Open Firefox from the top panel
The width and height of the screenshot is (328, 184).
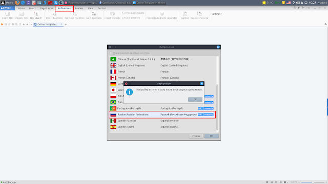pos(17,3)
